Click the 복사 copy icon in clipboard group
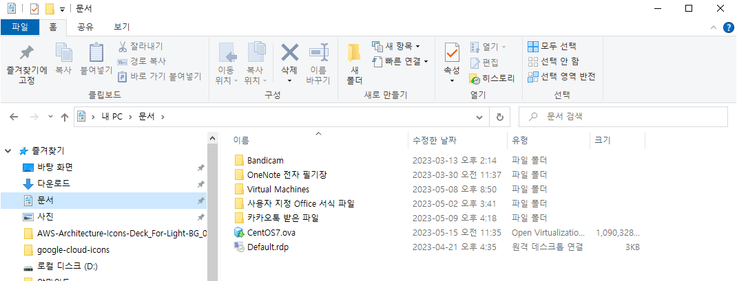 click(x=63, y=58)
